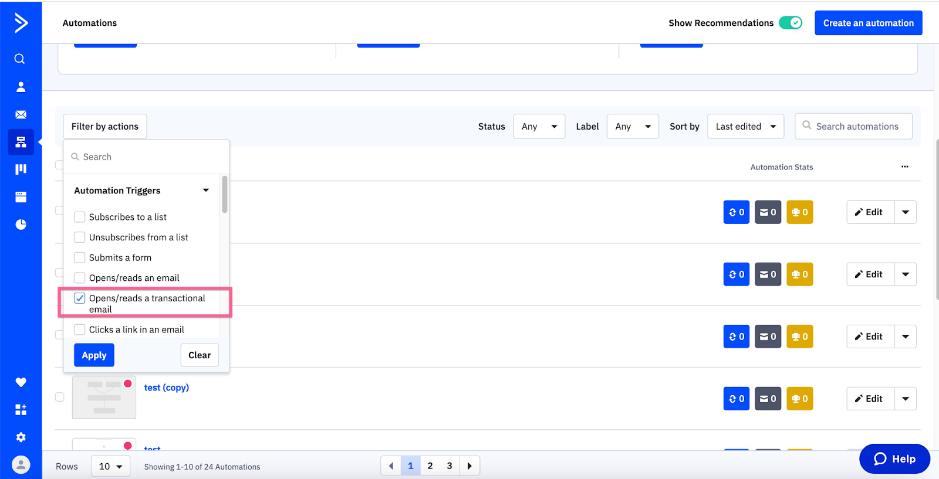Click the Search automations input field
The image size is (939, 479).
pyautogui.click(x=857, y=127)
